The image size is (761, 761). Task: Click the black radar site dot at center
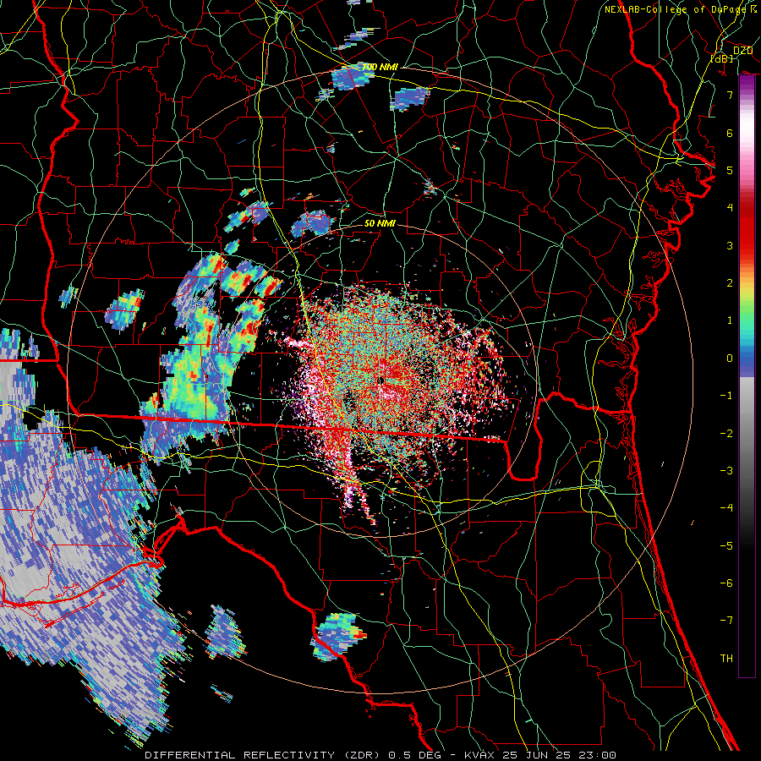click(x=381, y=380)
